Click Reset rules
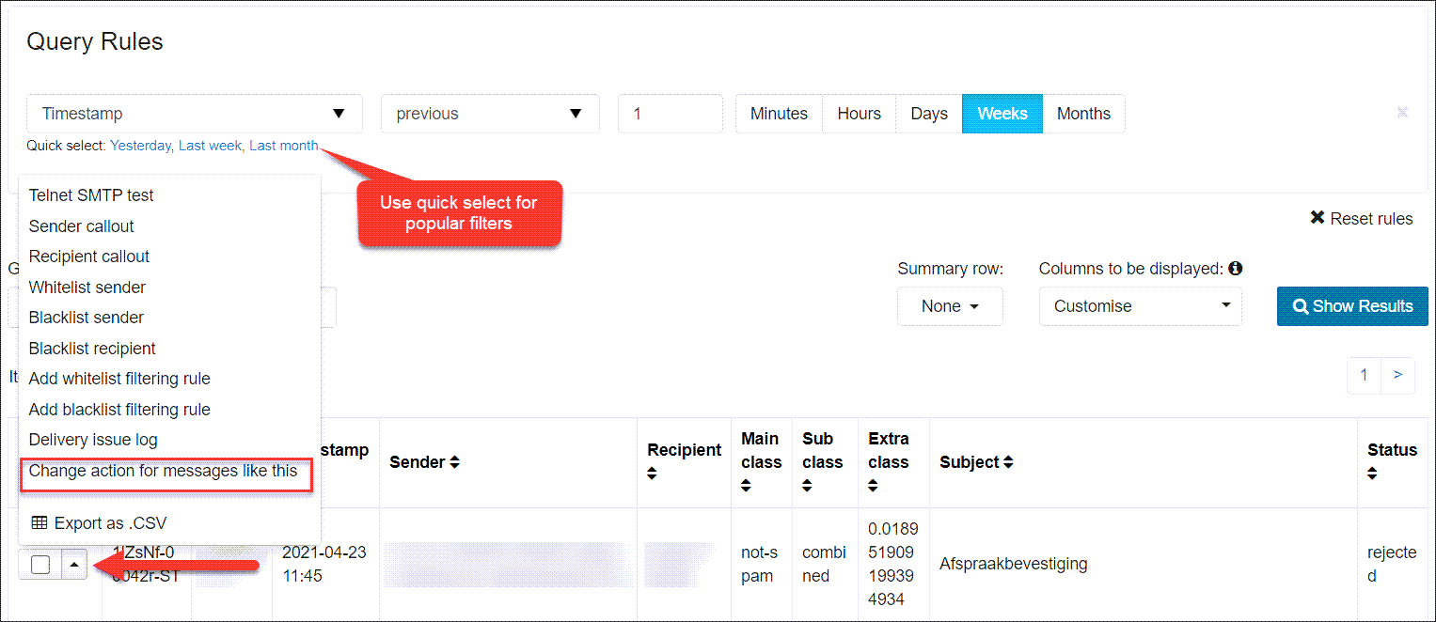 [1361, 219]
